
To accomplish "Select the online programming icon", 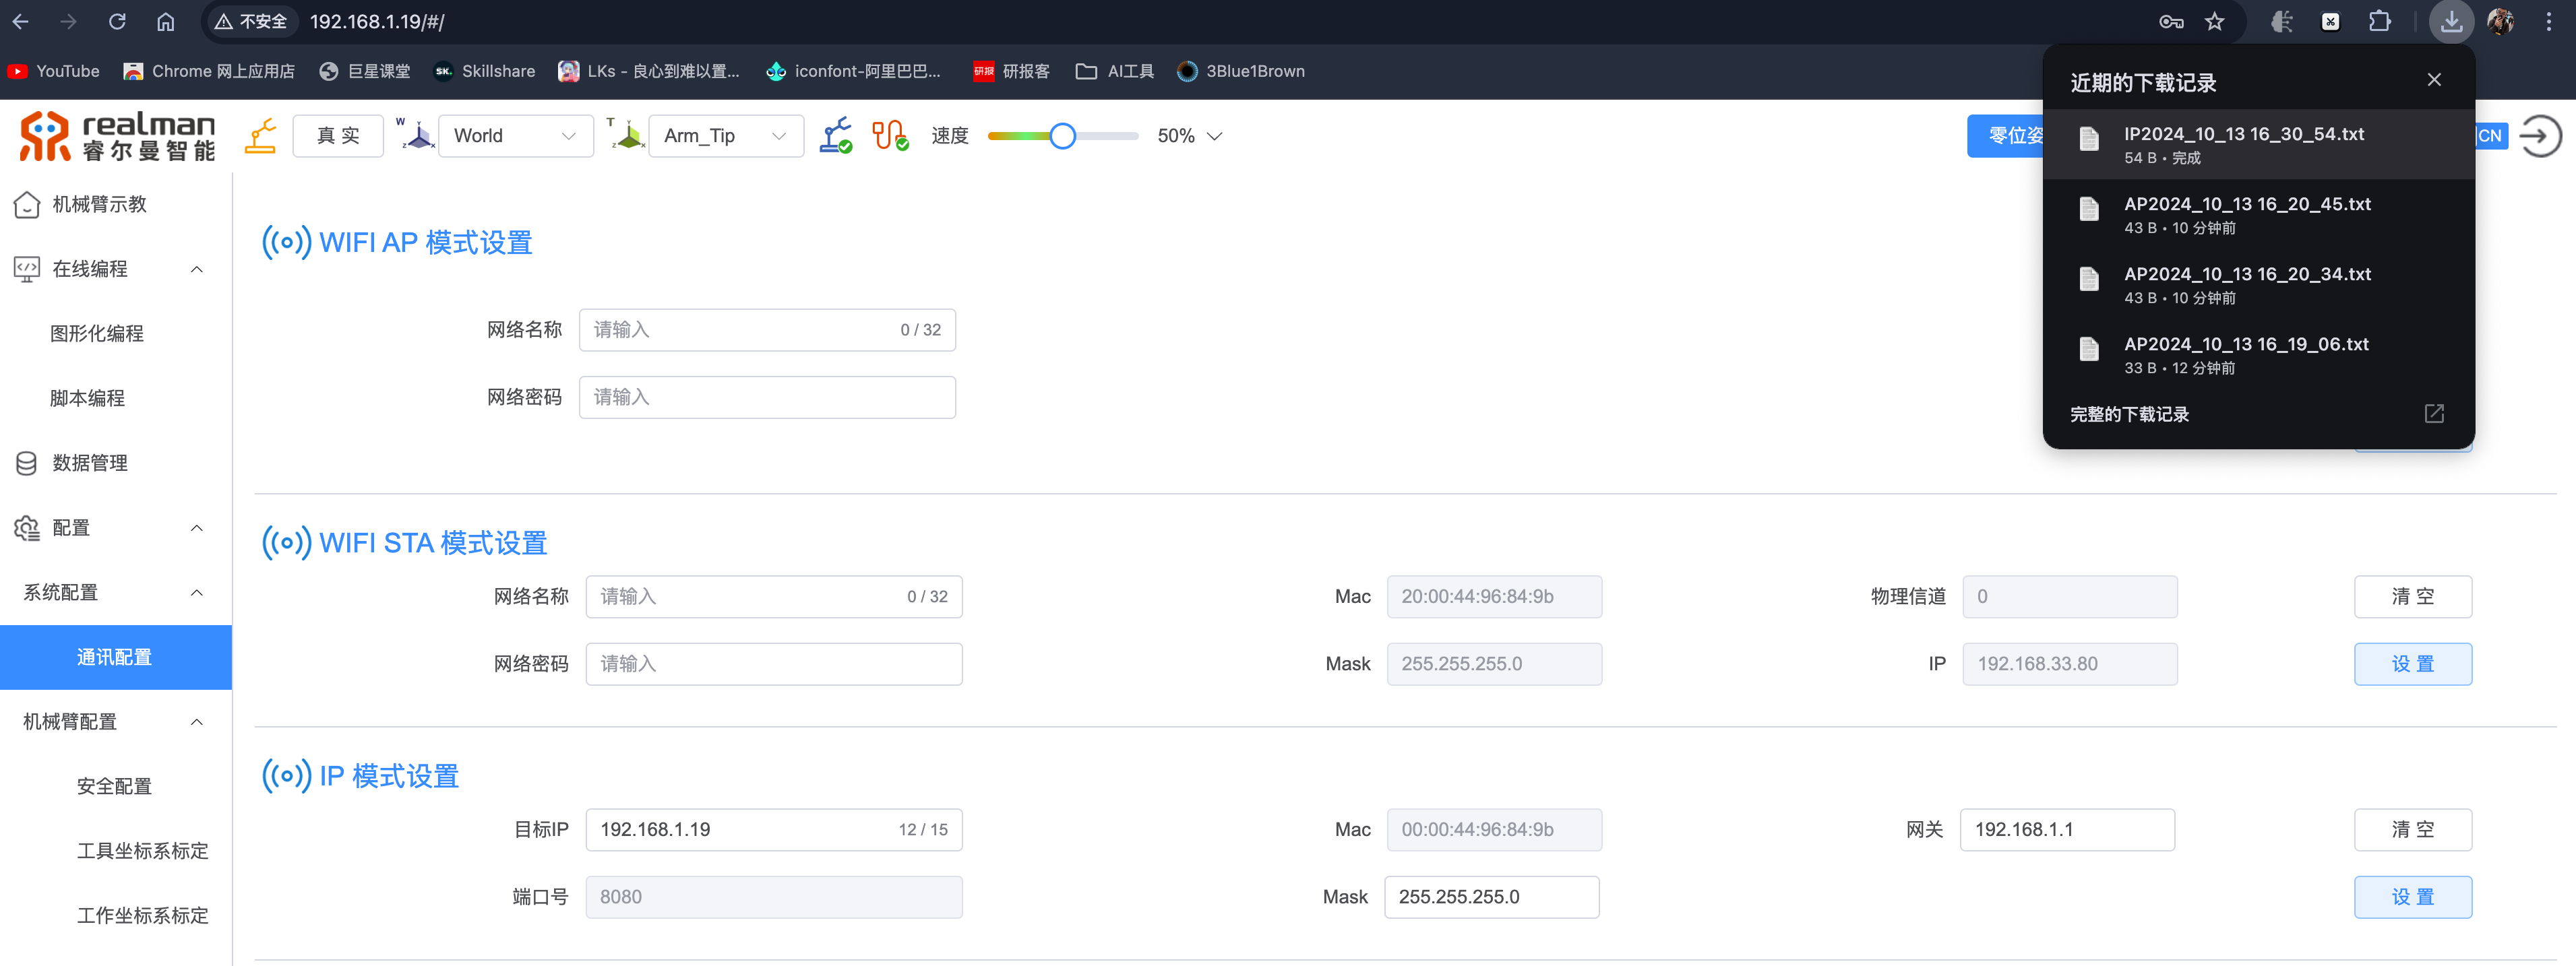I will click(x=26, y=269).
